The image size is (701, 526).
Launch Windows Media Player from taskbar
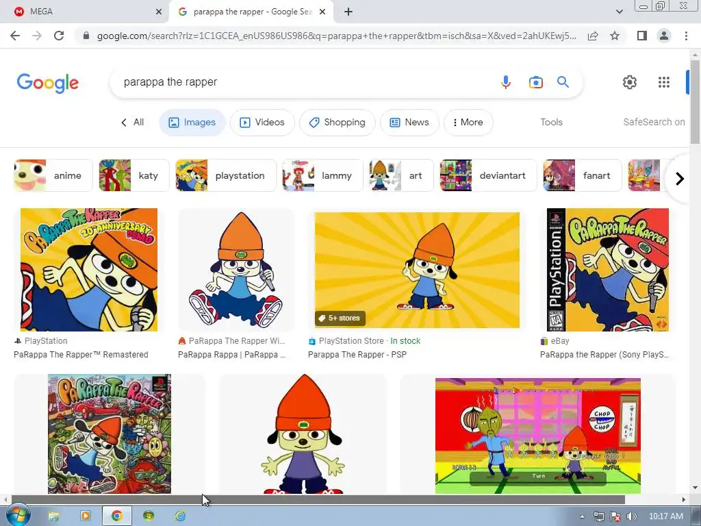tap(85, 516)
